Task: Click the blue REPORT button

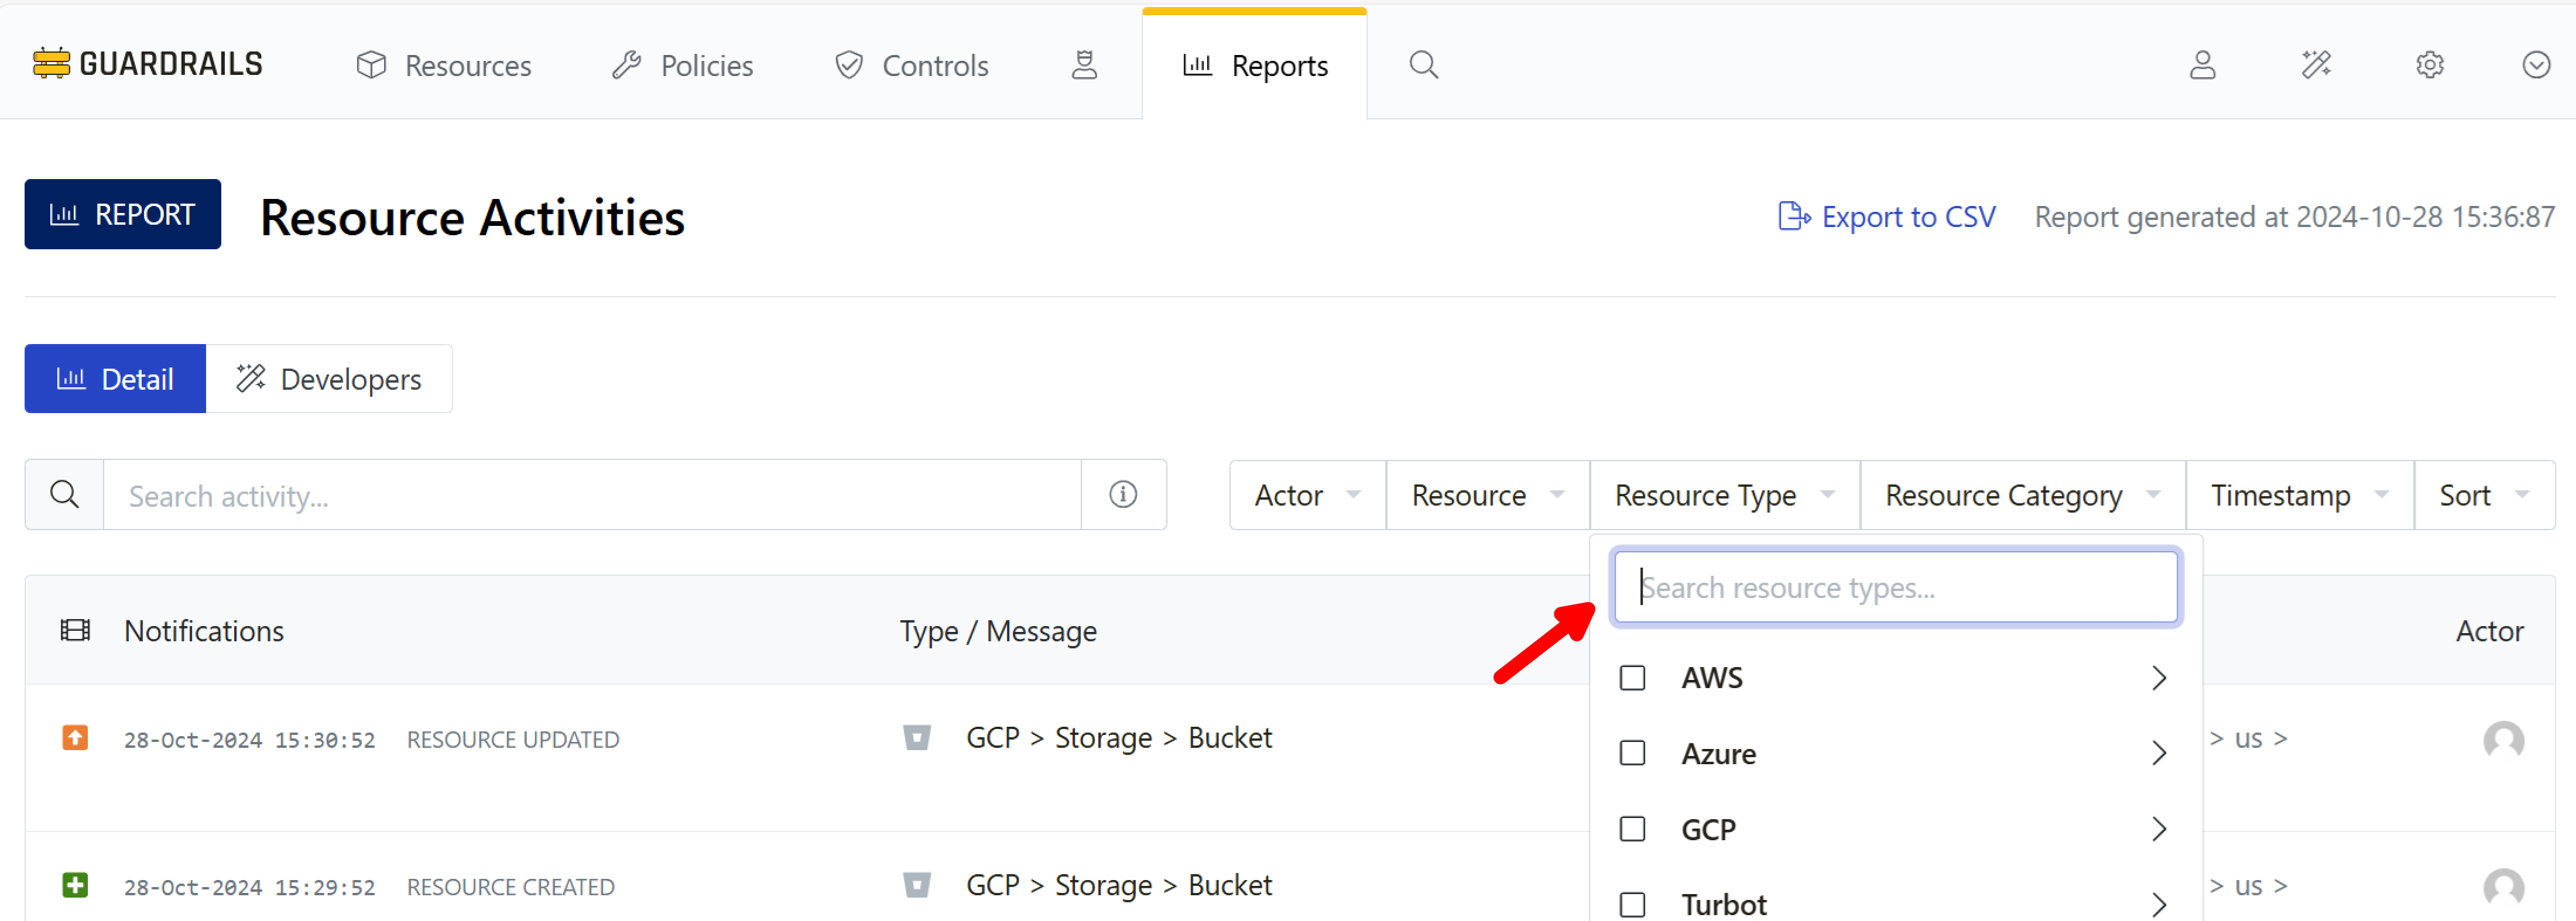Action: 122,215
